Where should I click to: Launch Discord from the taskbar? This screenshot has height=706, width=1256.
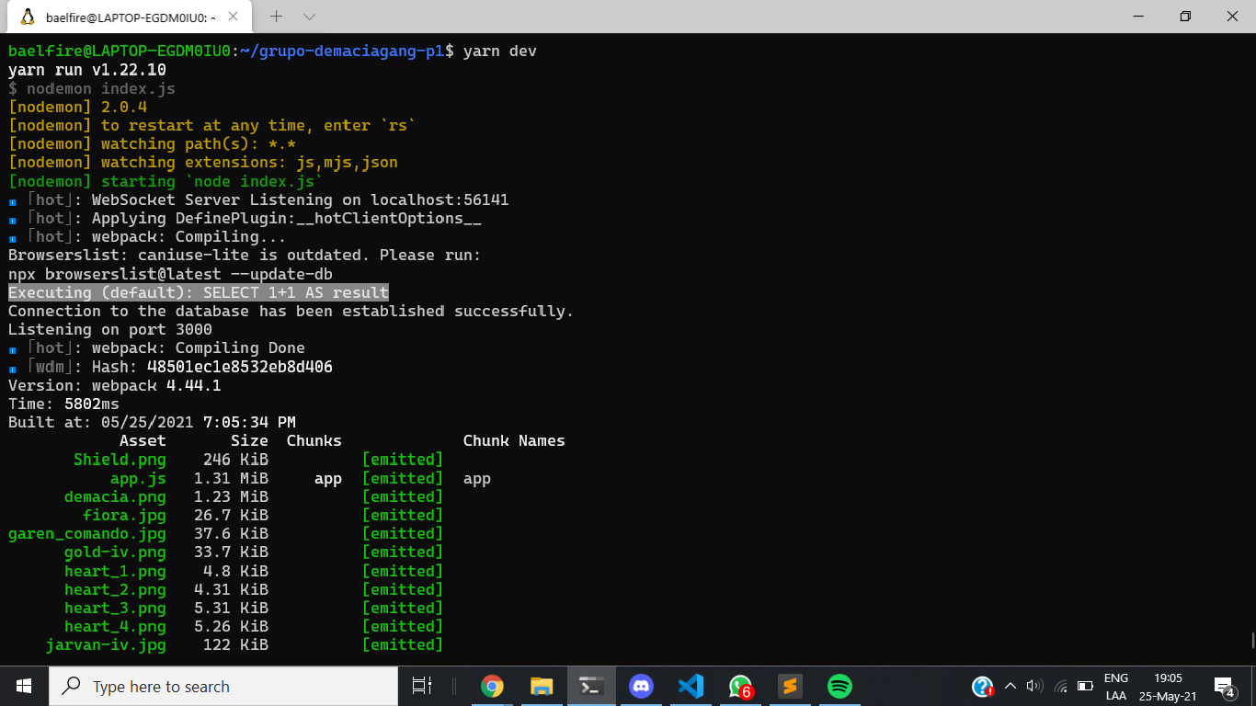coord(641,686)
